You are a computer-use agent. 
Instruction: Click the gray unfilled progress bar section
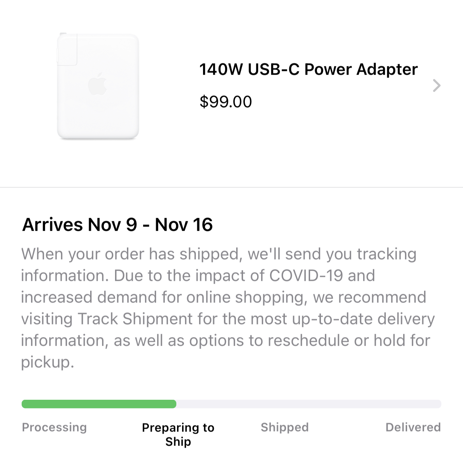tap(308, 404)
